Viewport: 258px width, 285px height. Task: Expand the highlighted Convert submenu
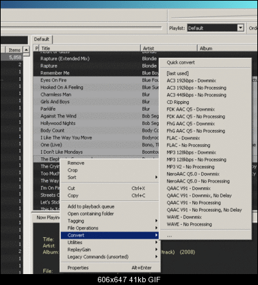click(109, 235)
